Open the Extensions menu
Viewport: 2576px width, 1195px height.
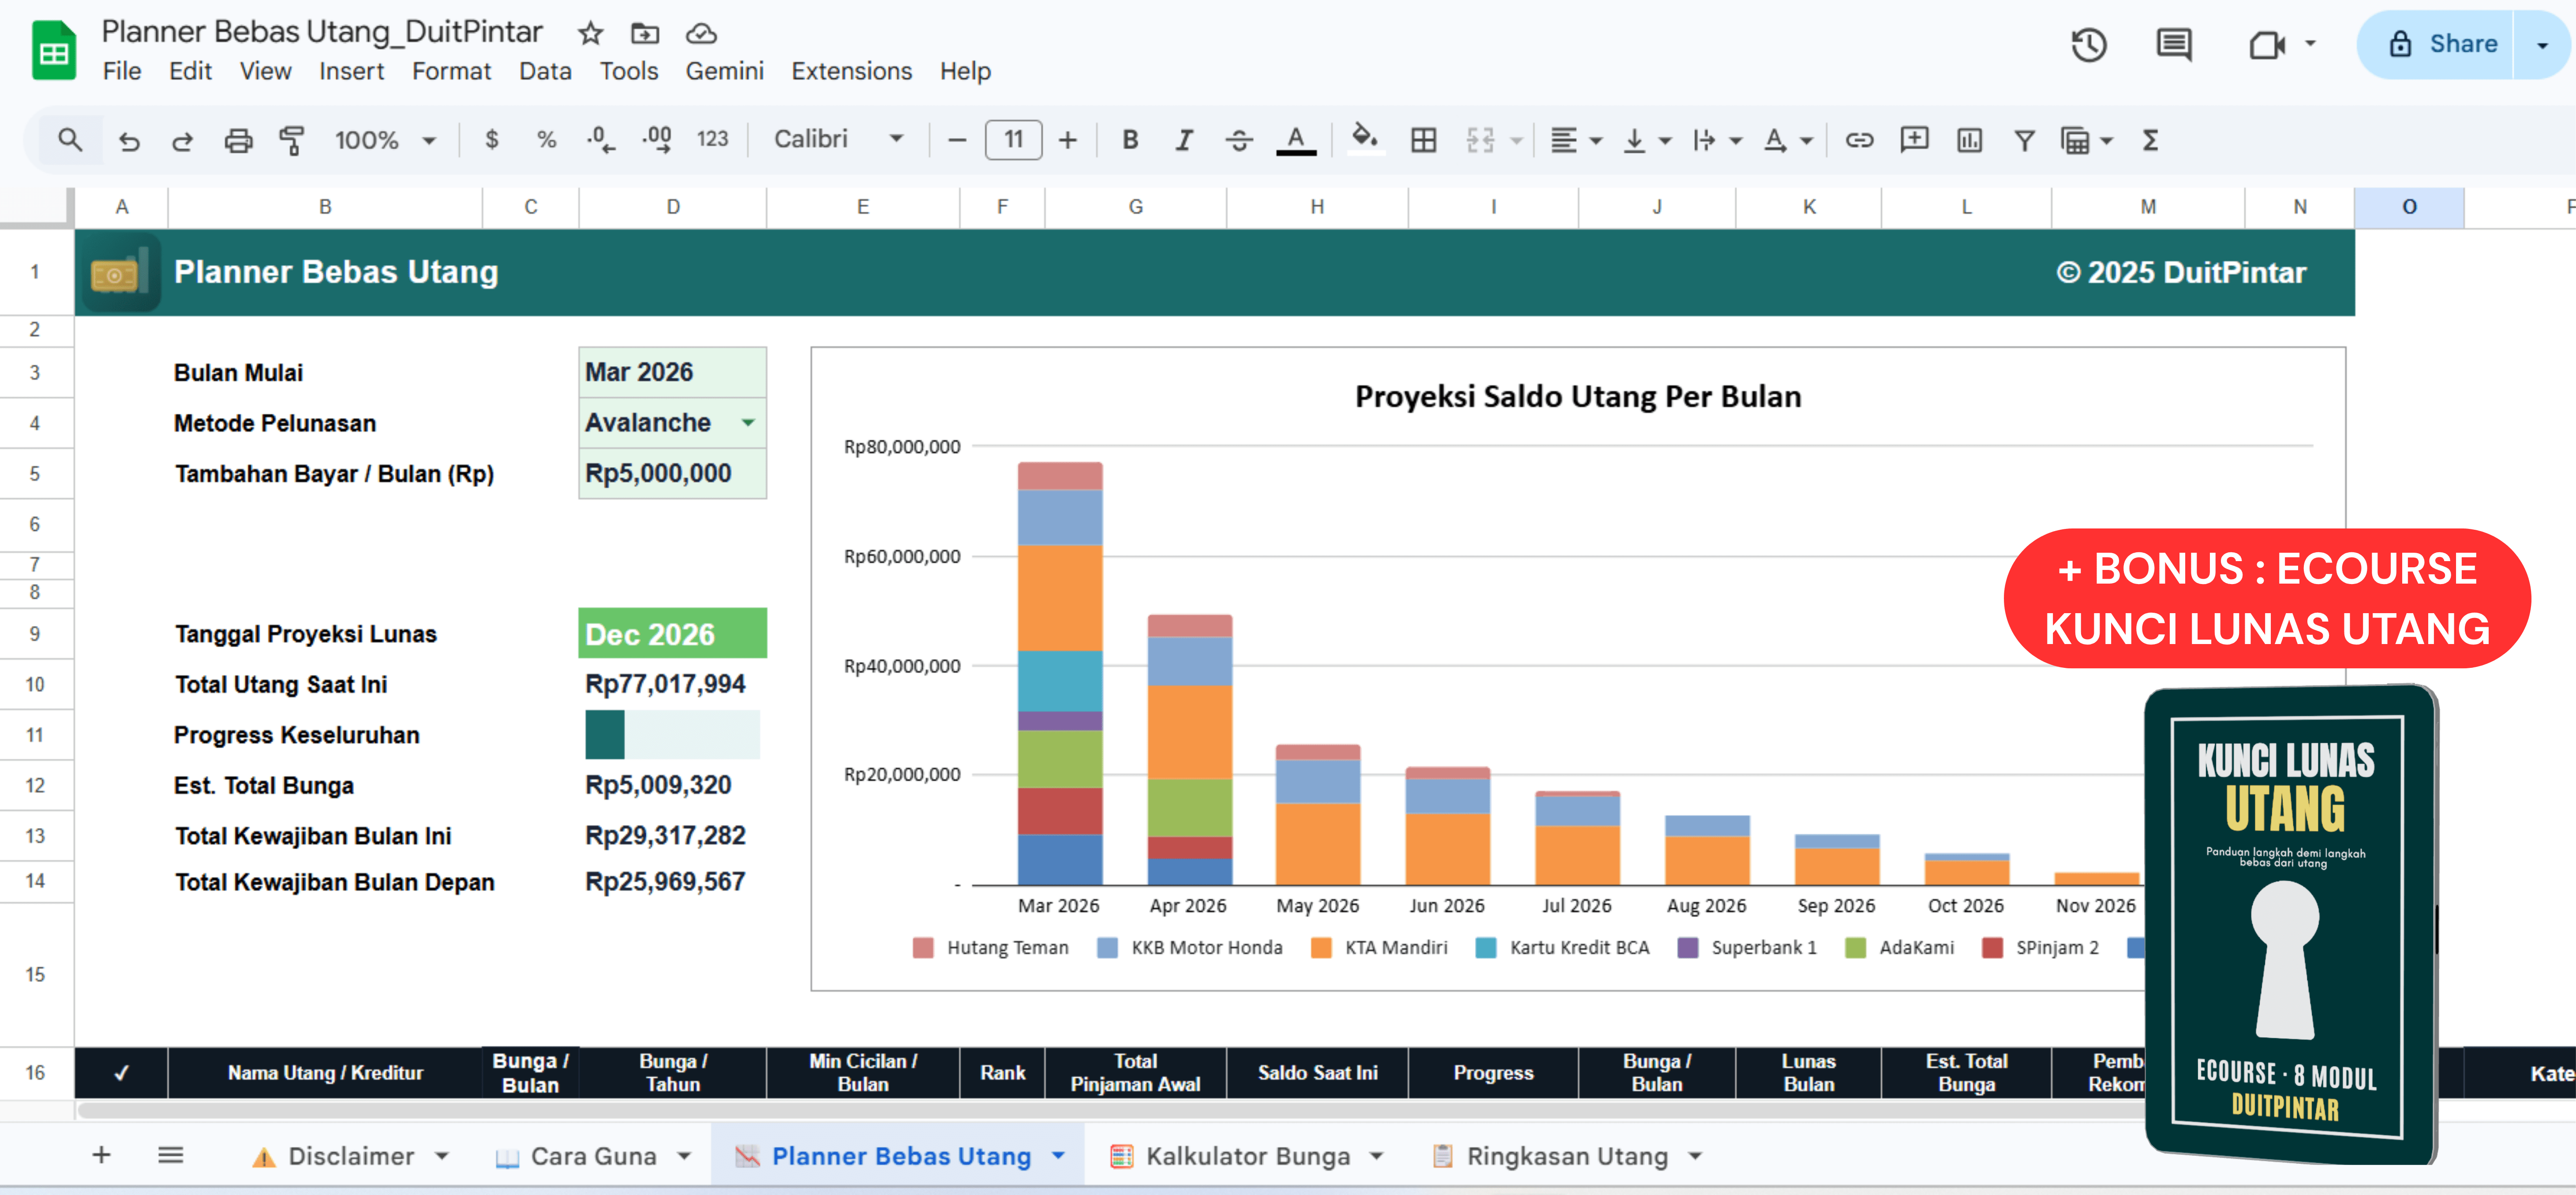tap(852, 71)
